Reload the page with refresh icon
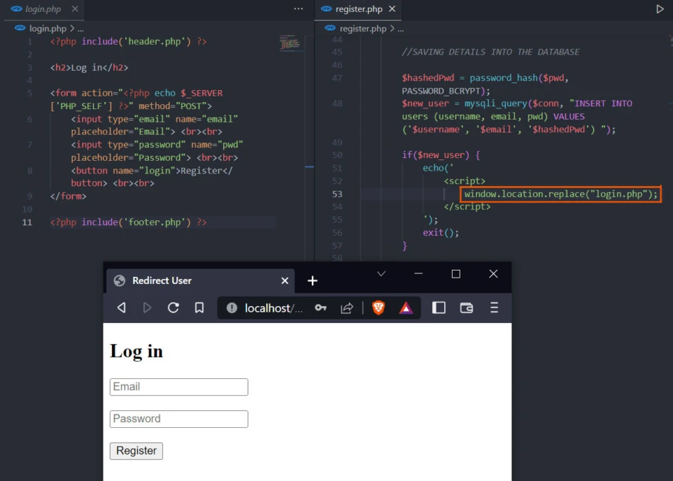 click(173, 307)
